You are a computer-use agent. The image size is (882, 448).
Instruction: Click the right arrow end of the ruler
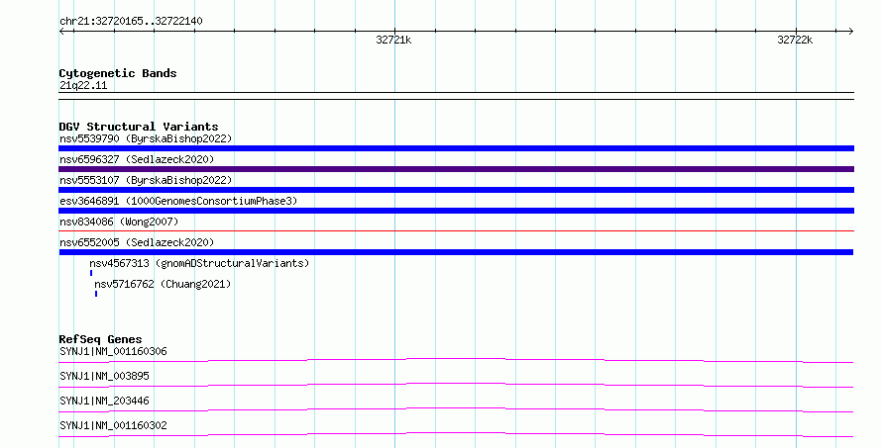(x=850, y=32)
